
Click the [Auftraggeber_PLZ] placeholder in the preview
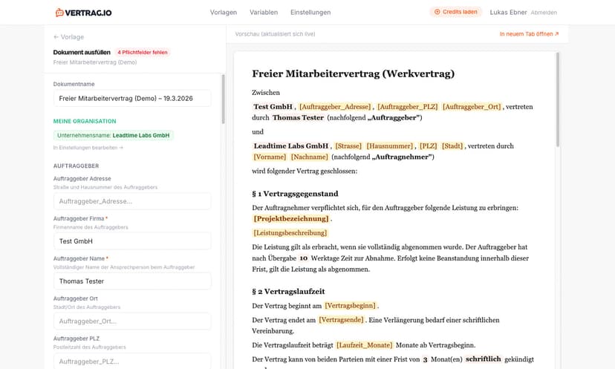click(x=408, y=107)
